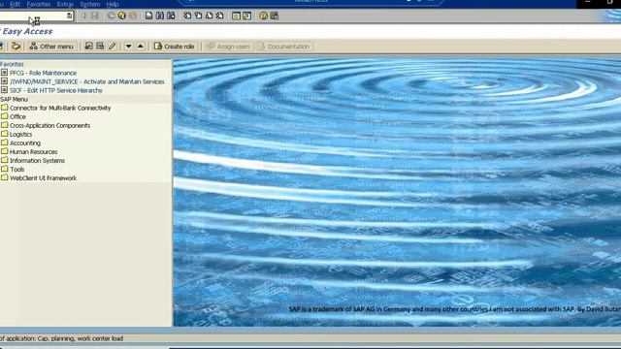Open the command field history dropdown
The width and height of the screenshot is (621, 349).
[69, 16]
